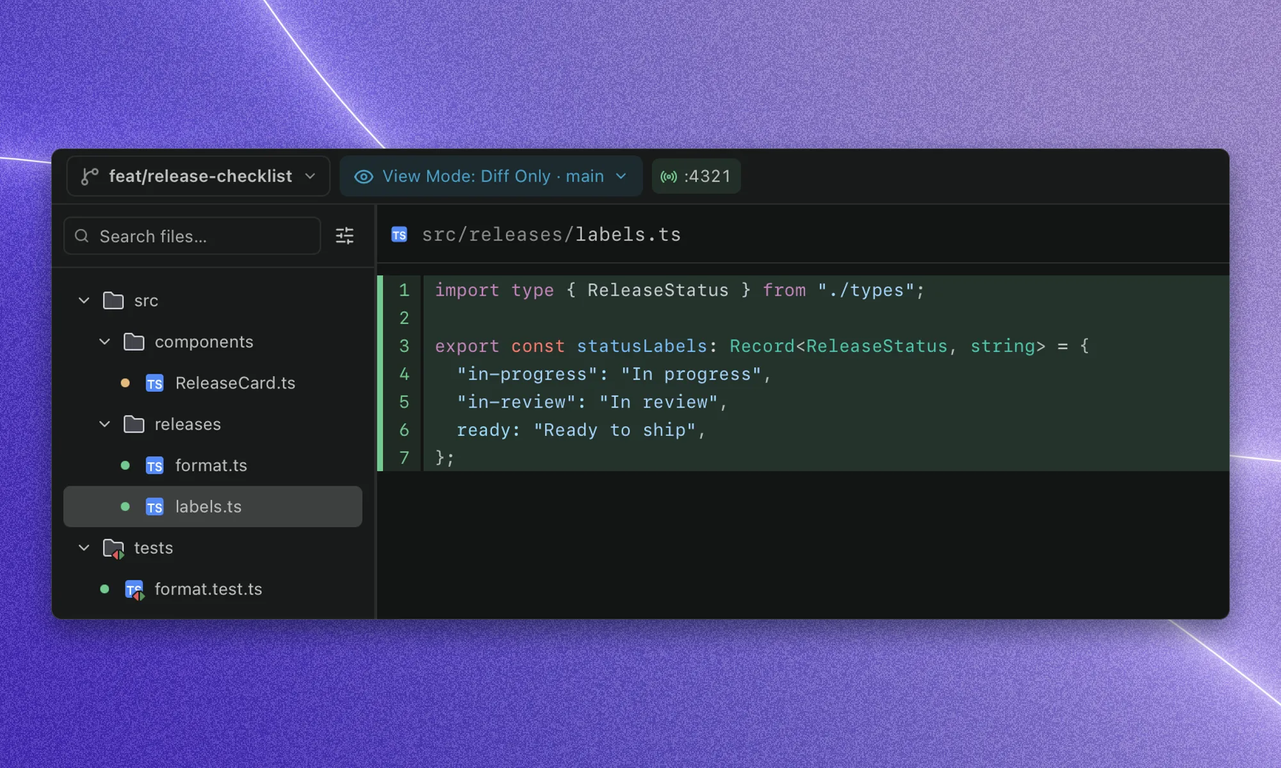
Task: Click line number 7 in the gutter
Action: pyautogui.click(x=404, y=458)
